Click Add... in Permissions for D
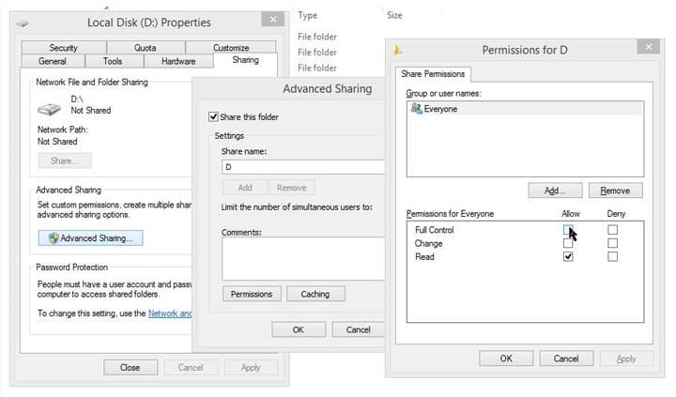 click(555, 191)
